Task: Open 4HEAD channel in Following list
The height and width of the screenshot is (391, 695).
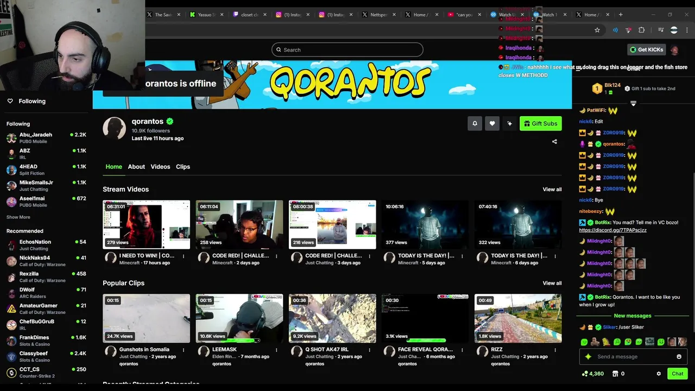Action: pos(46,170)
